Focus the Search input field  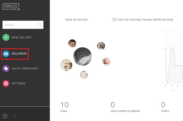(23, 25)
